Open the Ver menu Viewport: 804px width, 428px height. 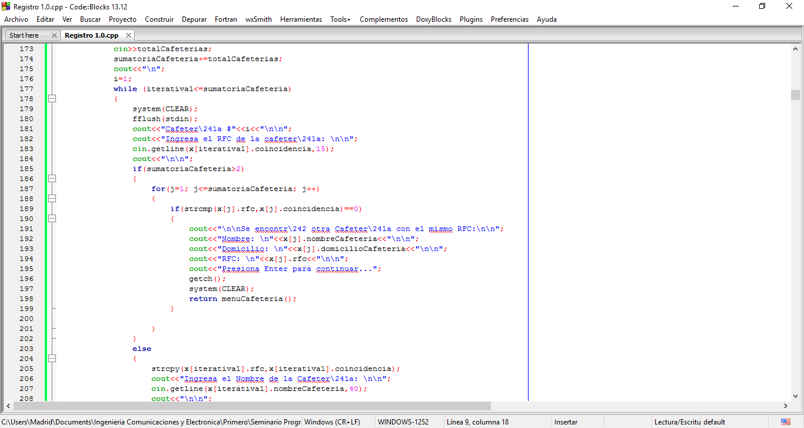[67, 19]
